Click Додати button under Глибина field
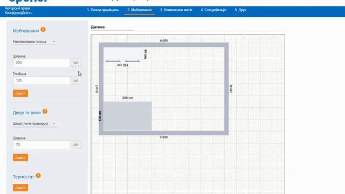The width and height of the screenshot is (345, 194). [20, 93]
